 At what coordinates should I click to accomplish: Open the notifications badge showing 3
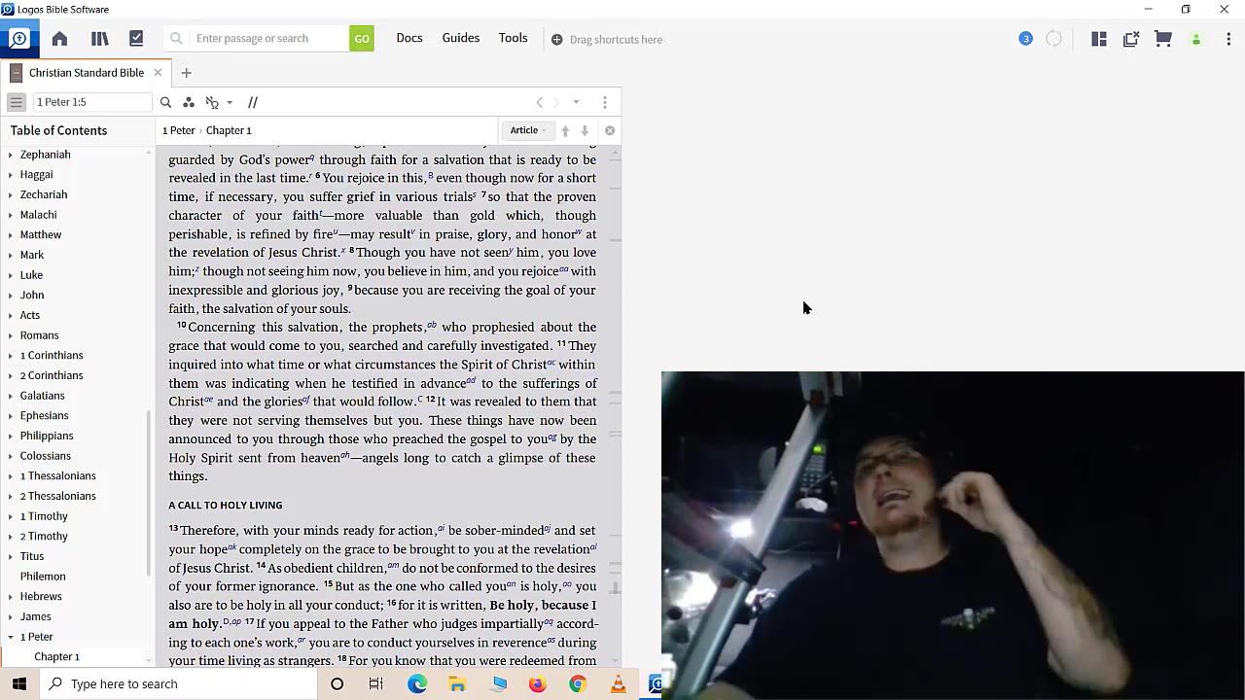point(1025,39)
